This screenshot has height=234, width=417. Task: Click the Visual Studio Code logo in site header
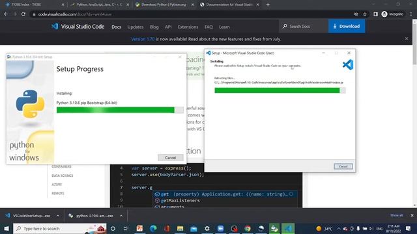[78, 27]
